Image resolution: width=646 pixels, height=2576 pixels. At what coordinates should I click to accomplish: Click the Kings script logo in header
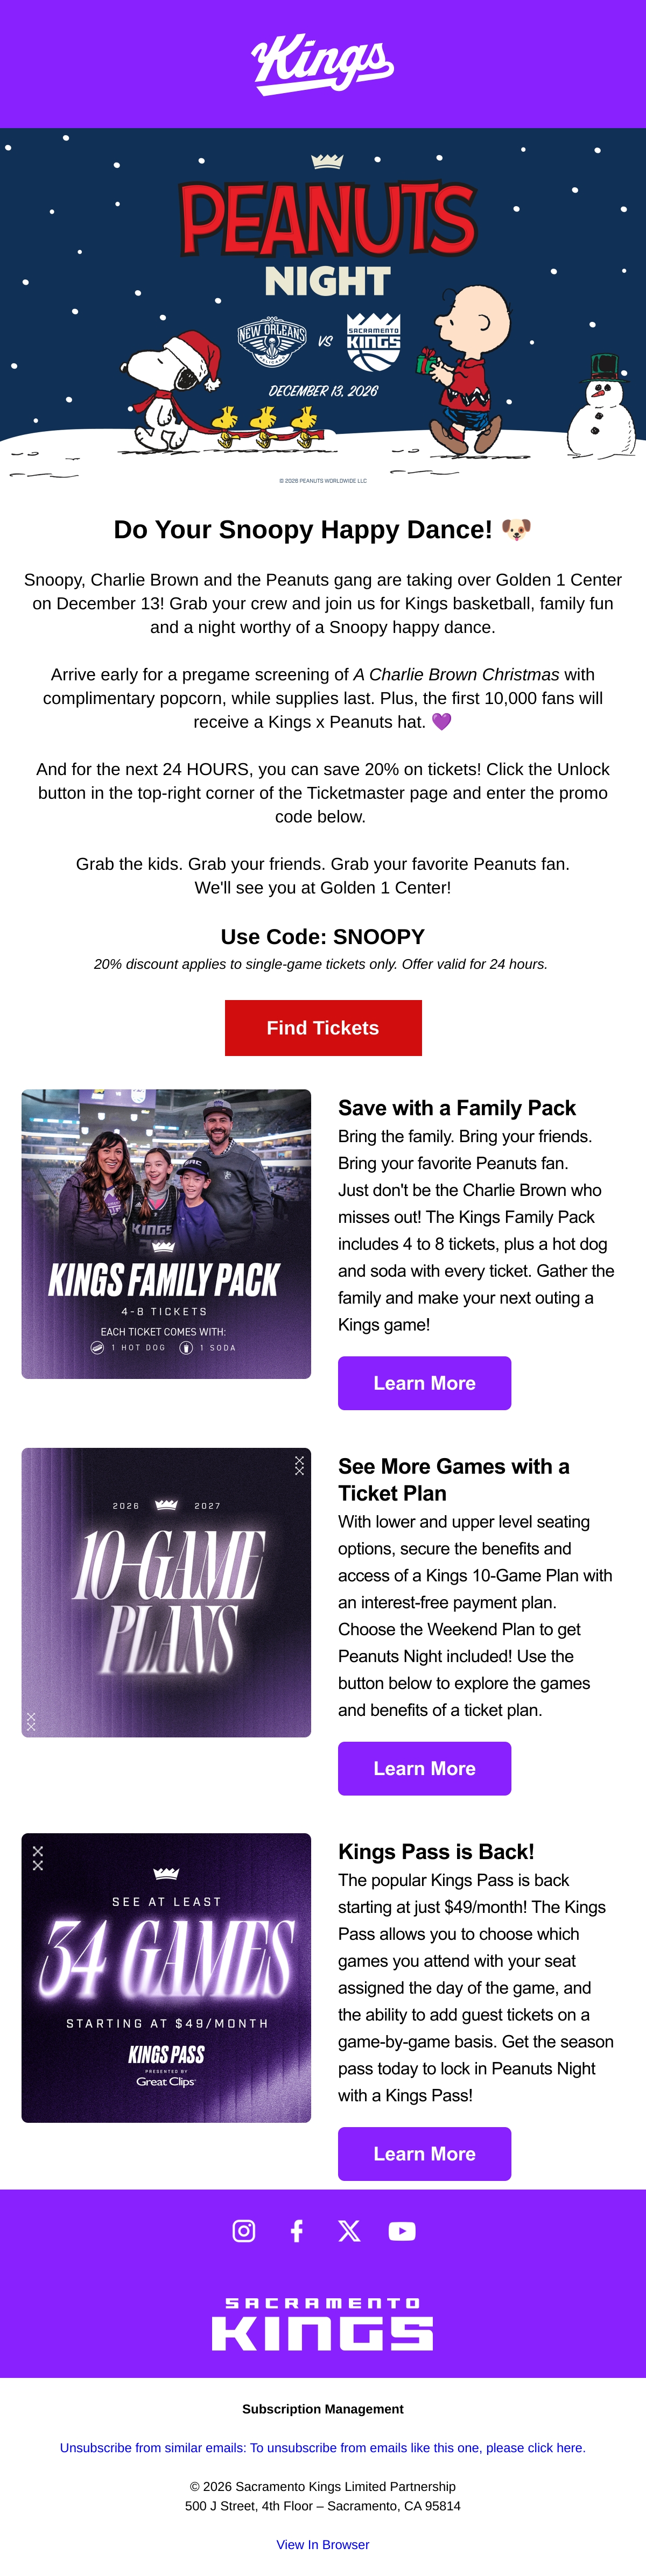click(323, 64)
